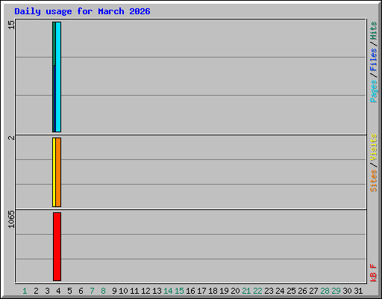
Task: Click green day "28" on the x-axis
Action: point(325,291)
